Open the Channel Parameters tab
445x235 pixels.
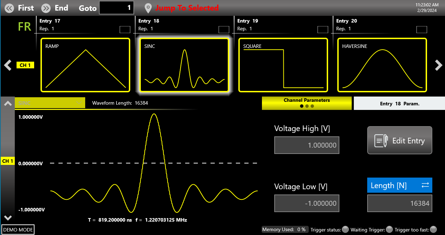pos(307,103)
